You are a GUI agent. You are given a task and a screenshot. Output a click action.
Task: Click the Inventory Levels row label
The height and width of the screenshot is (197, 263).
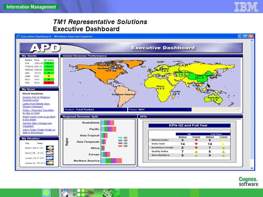(162, 147)
